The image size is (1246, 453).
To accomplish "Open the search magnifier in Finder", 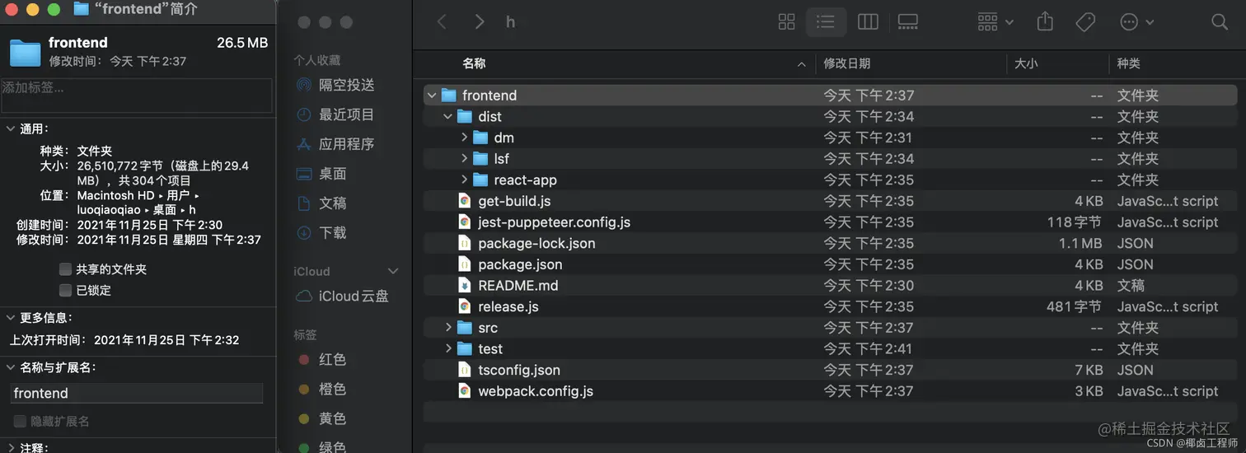I will click(x=1220, y=22).
